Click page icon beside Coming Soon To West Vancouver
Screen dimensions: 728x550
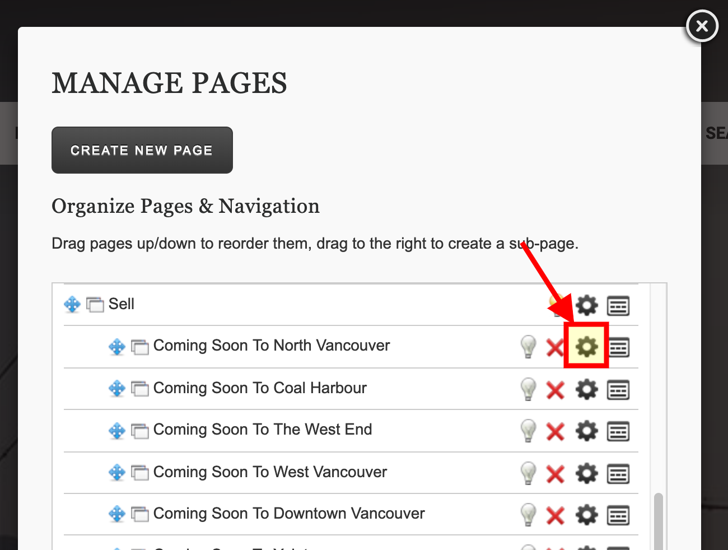[140, 473]
